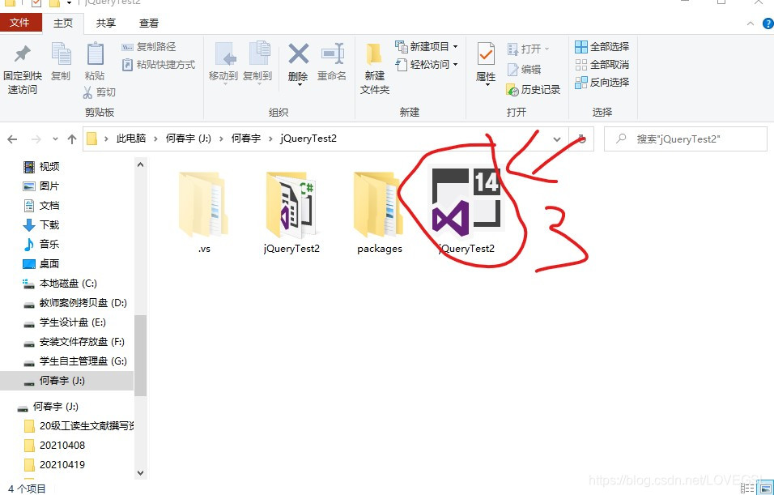The width and height of the screenshot is (774, 495).
Task: Open 安装文件存放盘 (F:) drive
Action: click(x=74, y=342)
